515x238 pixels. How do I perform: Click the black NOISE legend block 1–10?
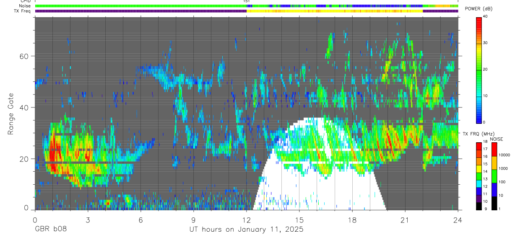click(494, 203)
